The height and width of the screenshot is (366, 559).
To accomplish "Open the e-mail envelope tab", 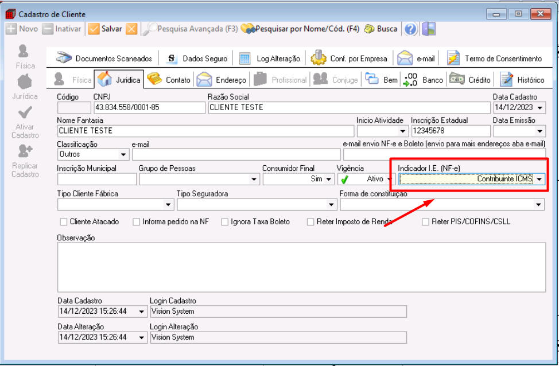I will [x=416, y=59].
